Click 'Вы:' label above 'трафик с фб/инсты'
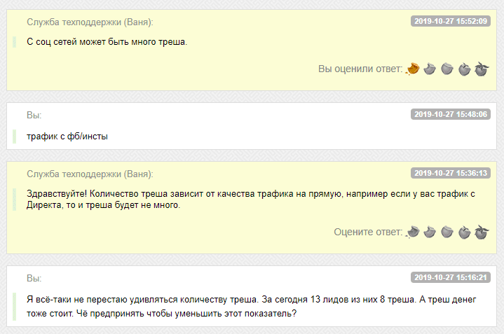The width and height of the screenshot is (504, 334). click(34, 115)
